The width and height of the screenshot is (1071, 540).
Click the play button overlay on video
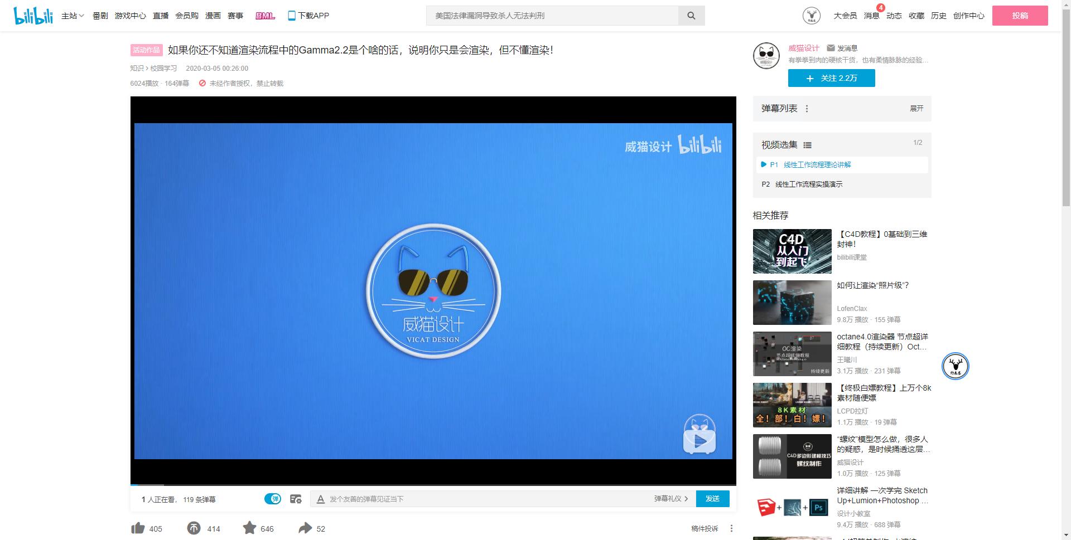(x=699, y=441)
